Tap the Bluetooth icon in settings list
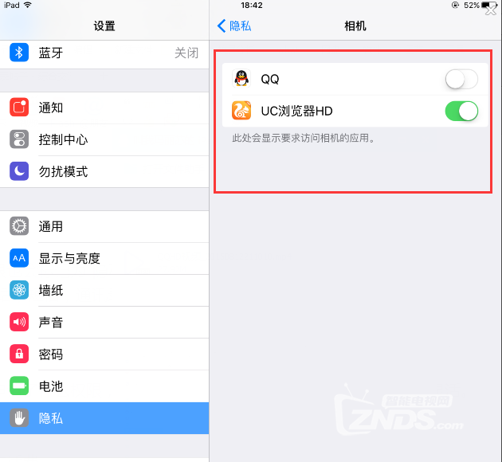 coord(19,53)
